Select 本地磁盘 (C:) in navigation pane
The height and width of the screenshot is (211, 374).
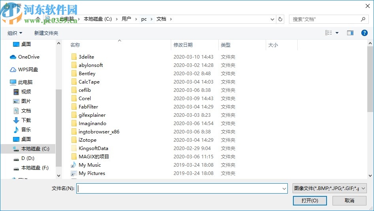(31, 149)
